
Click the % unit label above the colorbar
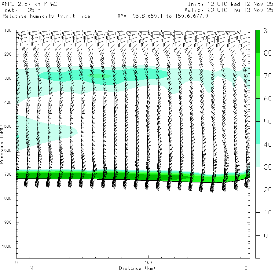[266, 30]
